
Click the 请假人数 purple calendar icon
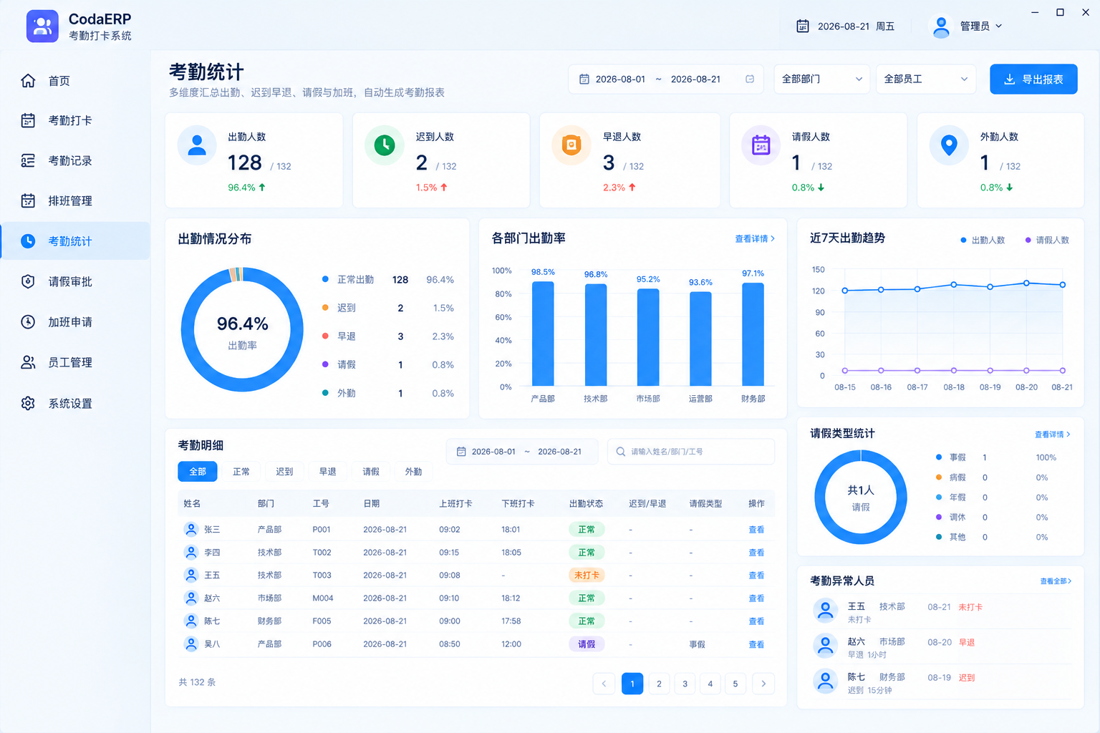(761, 145)
